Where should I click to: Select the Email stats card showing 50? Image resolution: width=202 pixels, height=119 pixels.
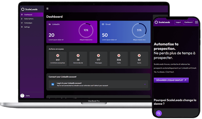[125, 32]
